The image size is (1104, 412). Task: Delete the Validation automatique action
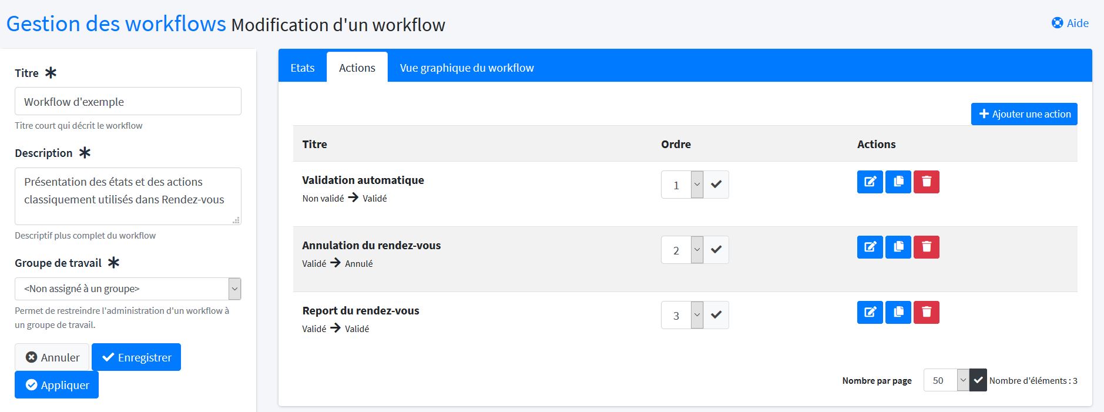click(x=926, y=182)
